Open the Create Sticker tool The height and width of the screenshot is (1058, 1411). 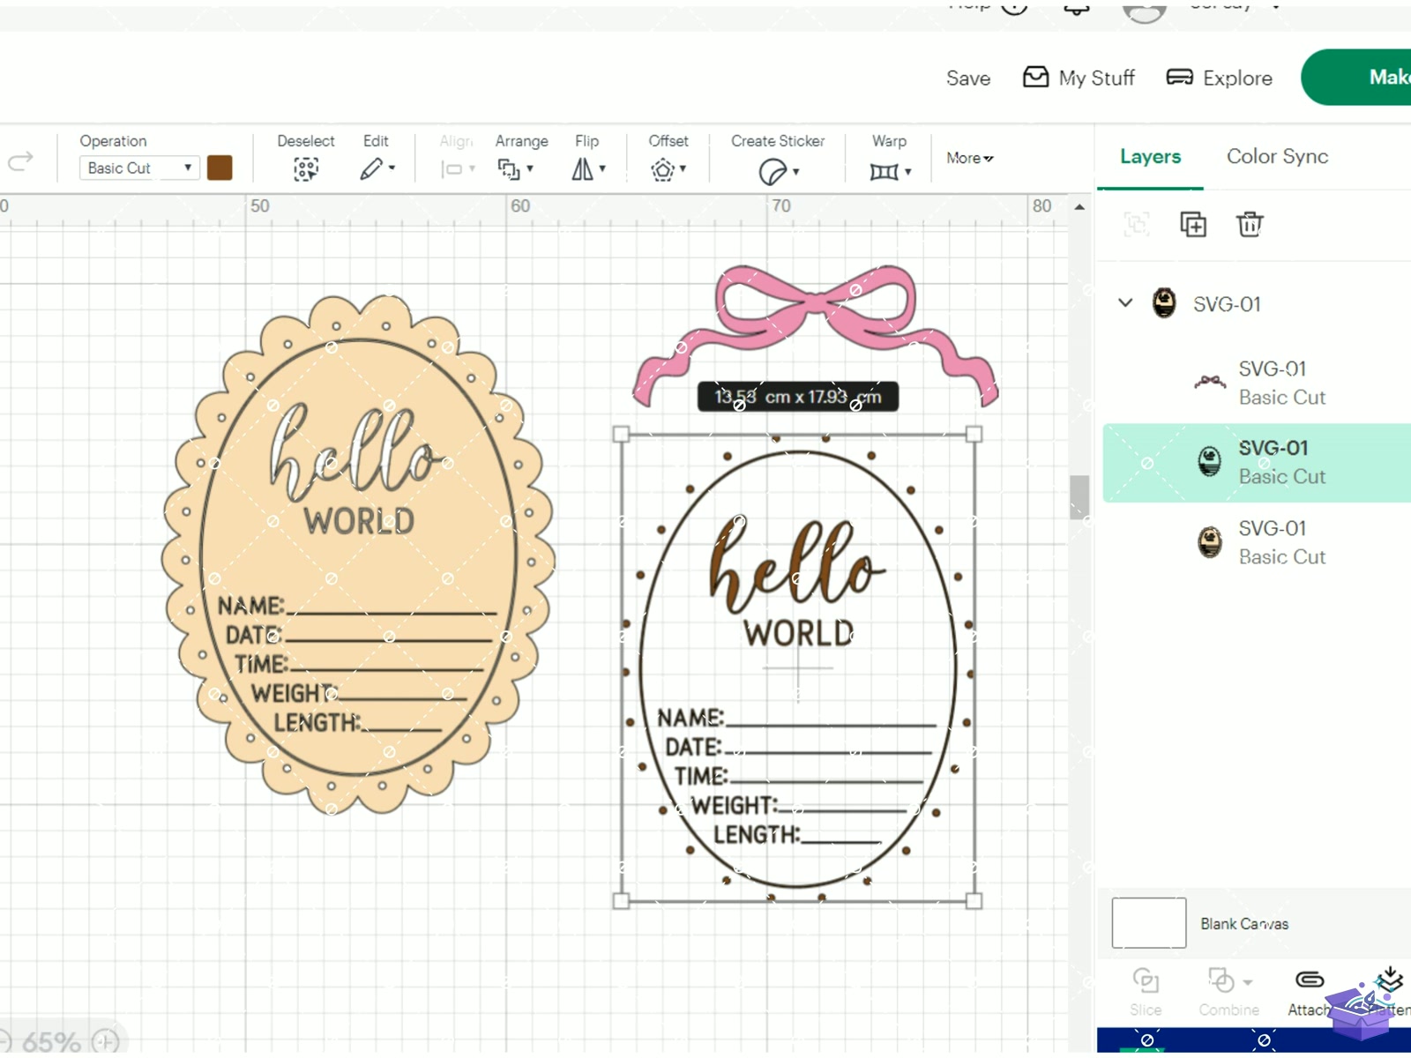[x=778, y=170]
